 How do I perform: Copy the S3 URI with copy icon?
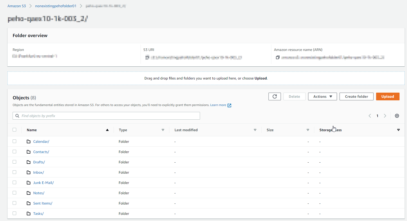tap(147, 57)
